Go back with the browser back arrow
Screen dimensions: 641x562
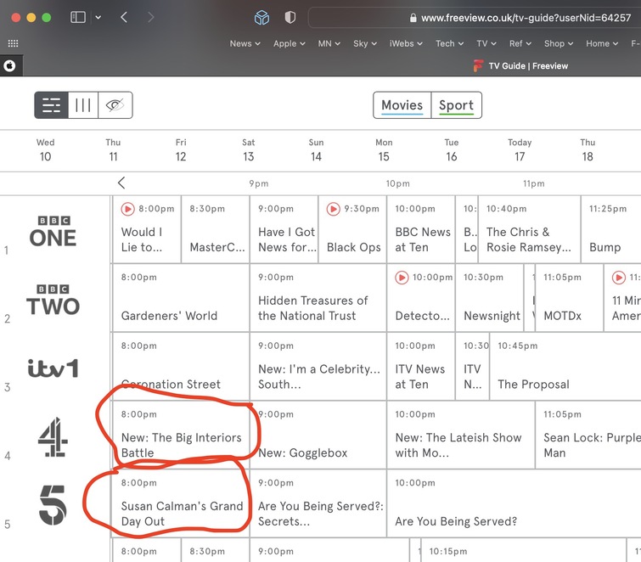[x=124, y=17]
